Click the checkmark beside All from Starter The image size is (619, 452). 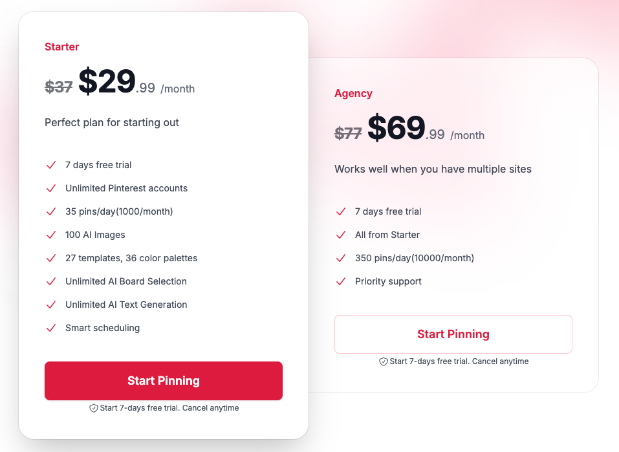coord(341,235)
